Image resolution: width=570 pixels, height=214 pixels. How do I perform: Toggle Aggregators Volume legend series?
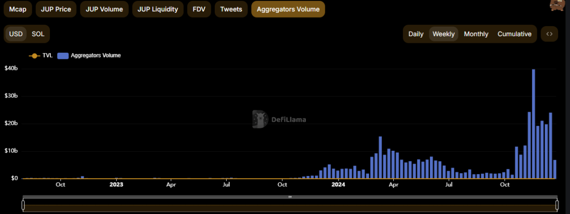(x=89, y=56)
